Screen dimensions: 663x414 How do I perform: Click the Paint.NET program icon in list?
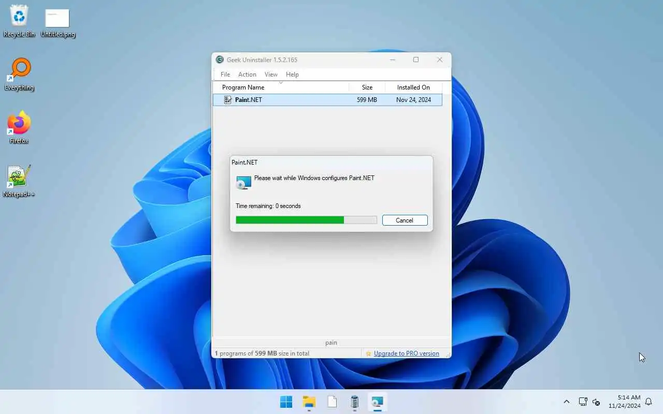[x=228, y=100]
